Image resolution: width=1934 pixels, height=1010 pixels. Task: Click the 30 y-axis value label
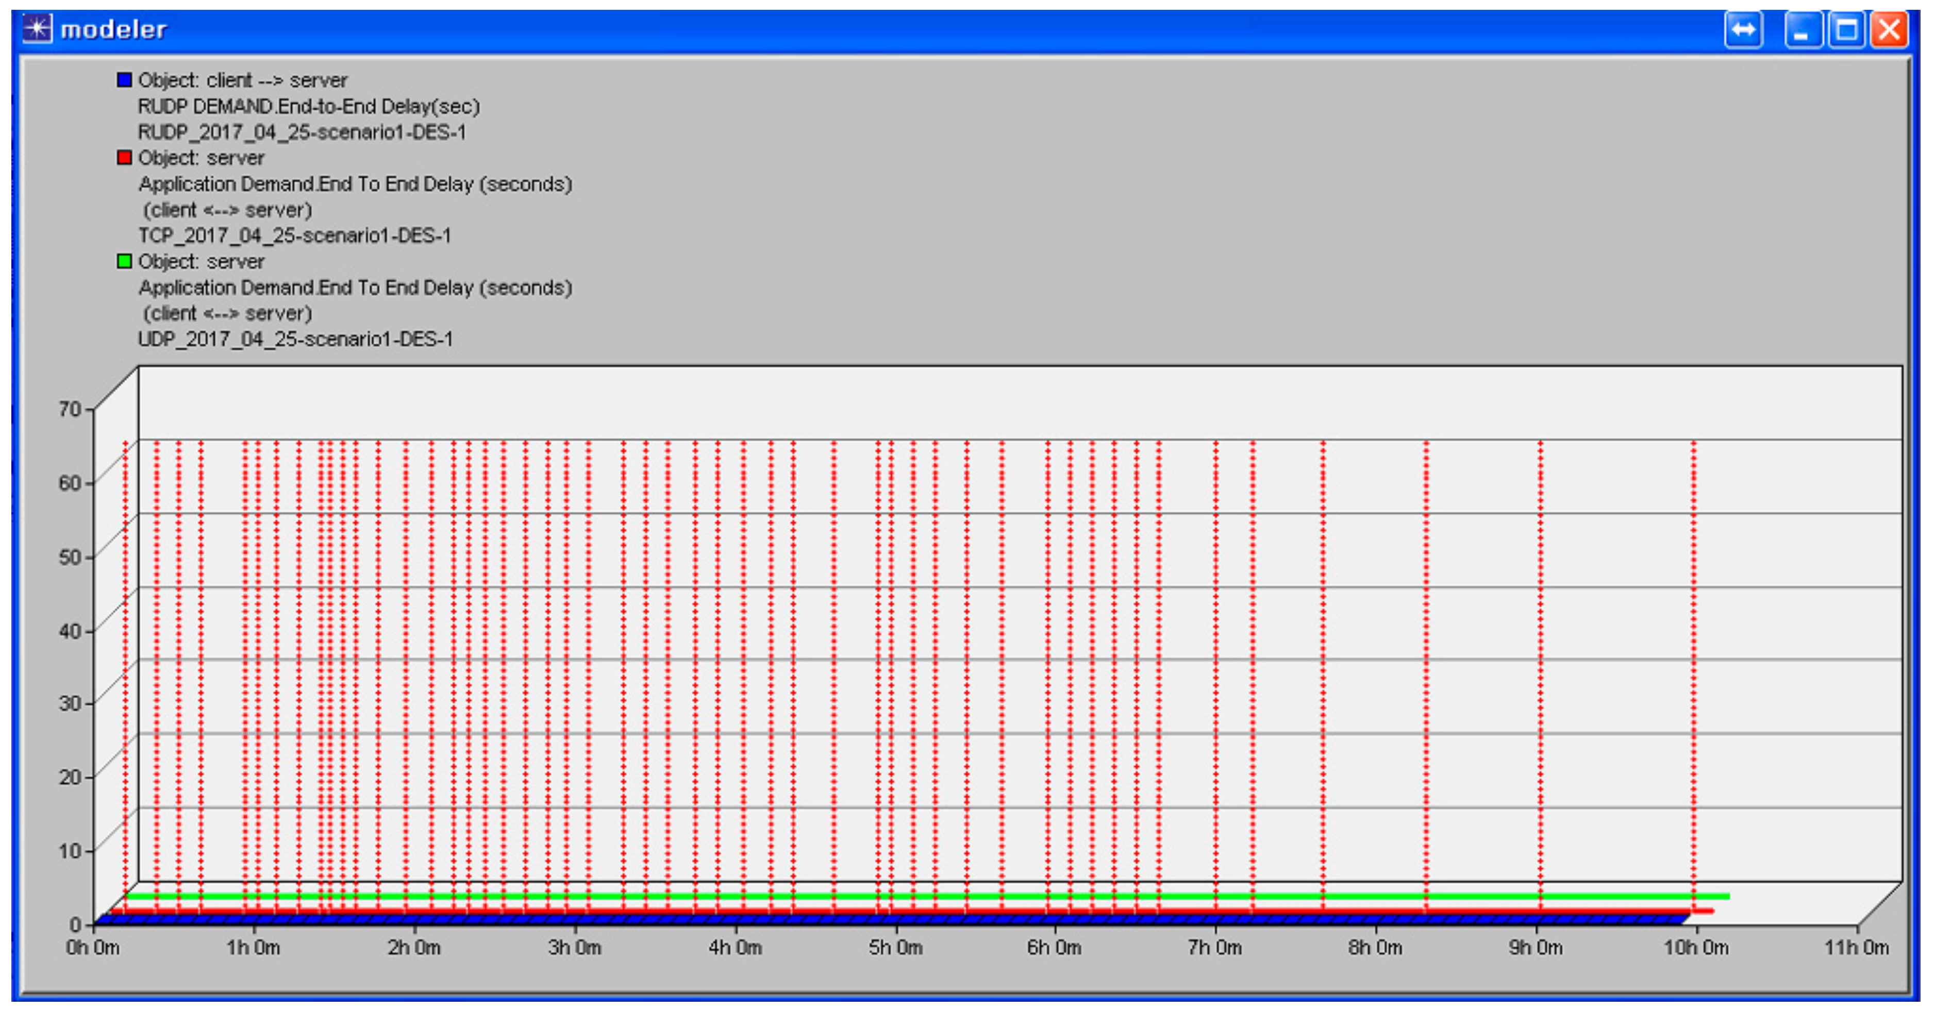(70, 703)
